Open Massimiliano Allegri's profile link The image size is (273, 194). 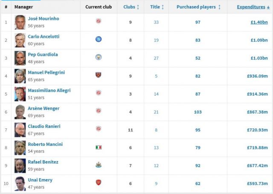pyautogui.click(x=49, y=90)
